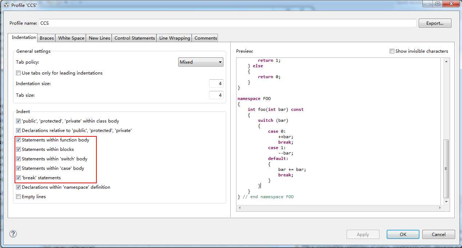Screen dimensions: 462x248
Task: Click the Profile name field containing CCS
Action: click(x=227, y=23)
